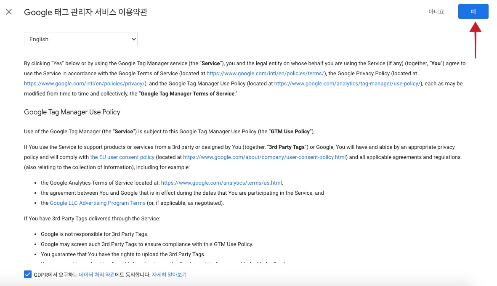Click 'Google may screen such 3rd Party Tags' bullet

pos(147,244)
